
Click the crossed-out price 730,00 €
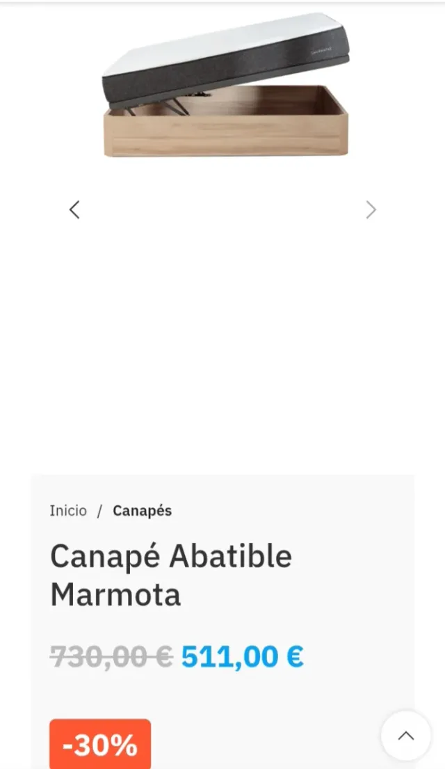[x=108, y=654]
